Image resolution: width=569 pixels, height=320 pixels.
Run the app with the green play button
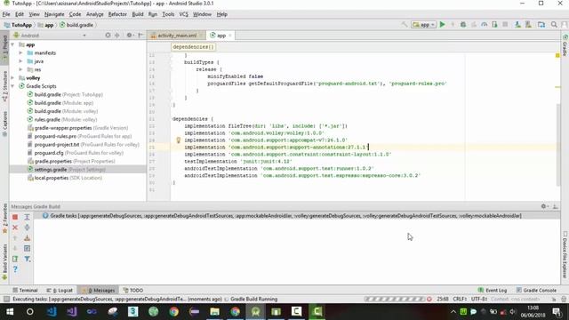[443, 25]
